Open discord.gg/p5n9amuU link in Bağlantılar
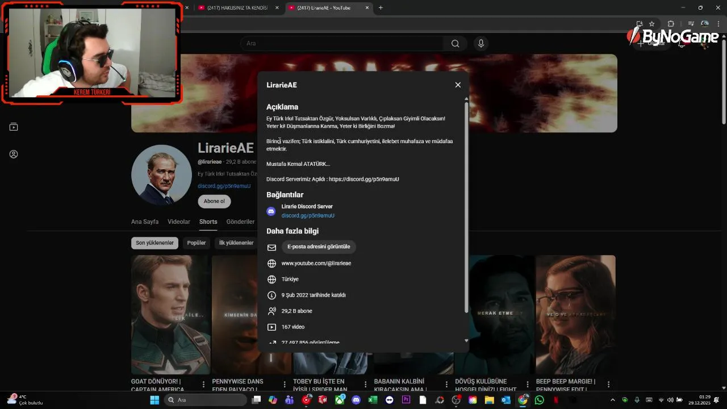 (308, 216)
